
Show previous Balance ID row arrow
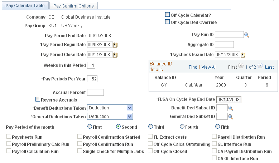(241, 66)
